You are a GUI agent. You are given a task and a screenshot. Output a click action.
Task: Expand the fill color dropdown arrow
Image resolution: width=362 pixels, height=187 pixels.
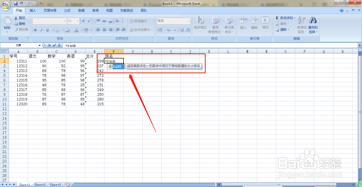[x=71, y=30]
